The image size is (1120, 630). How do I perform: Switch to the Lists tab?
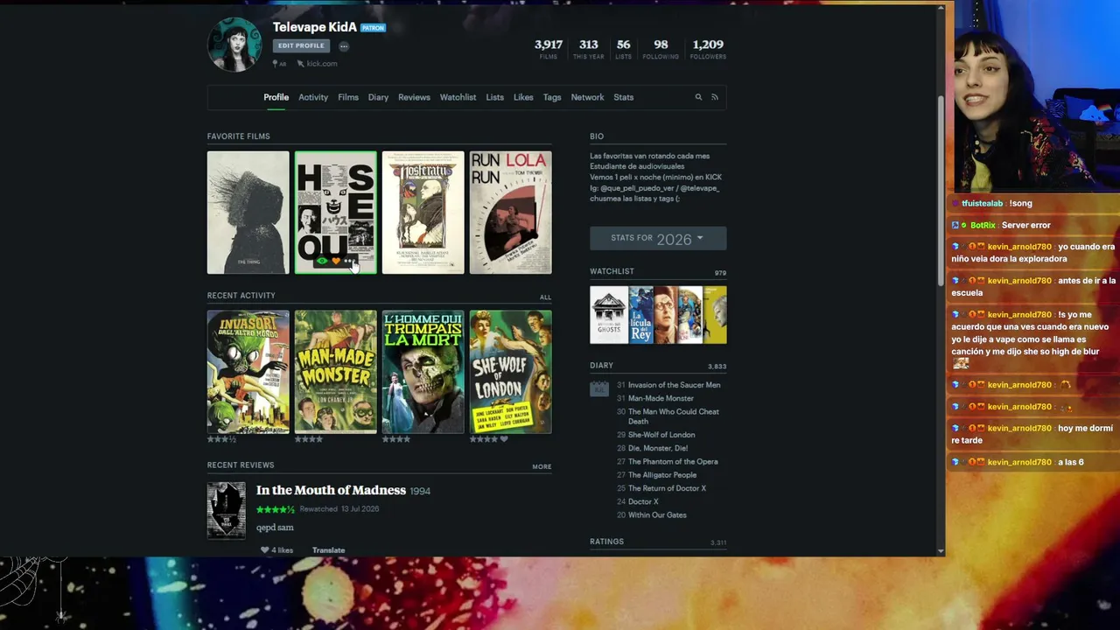495,97
